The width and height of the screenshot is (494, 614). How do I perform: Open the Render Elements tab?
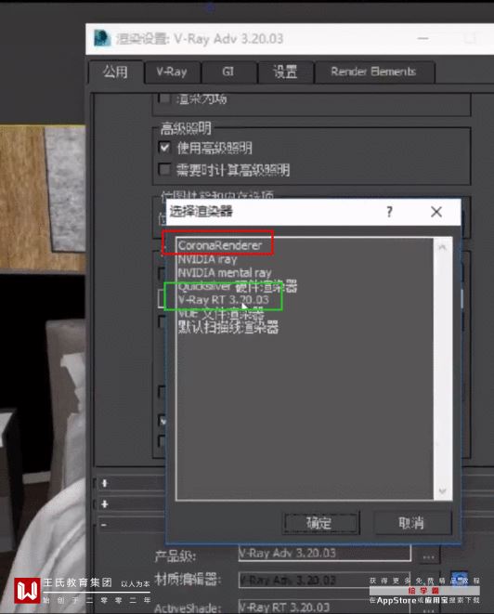pos(373,72)
